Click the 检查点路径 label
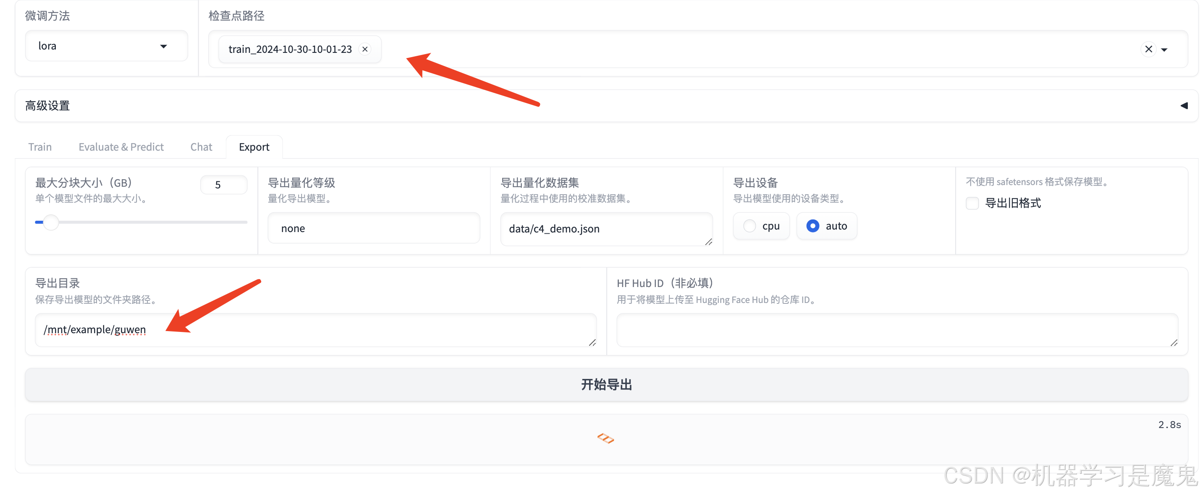 coord(236,16)
